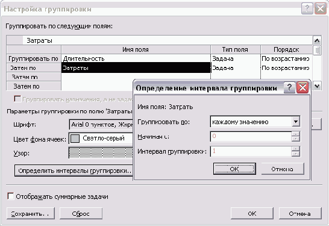Click Отмена in the interval definition dialog
This screenshot has width=329, height=226.
(x=283, y=169)
